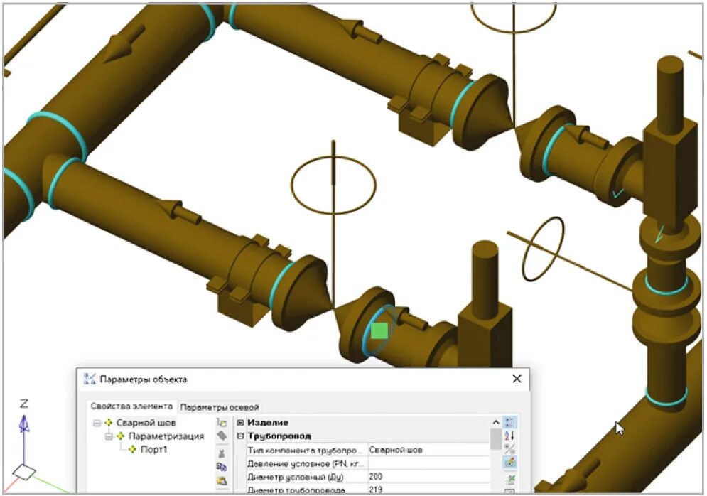The width and height of the screenshot is (707, 496).
Task: Select the flow arrow on the top-left pipe
Action: tap(126, 43)
